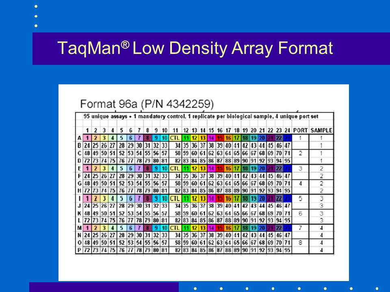Select column header 6 in the table

[130, 130]
